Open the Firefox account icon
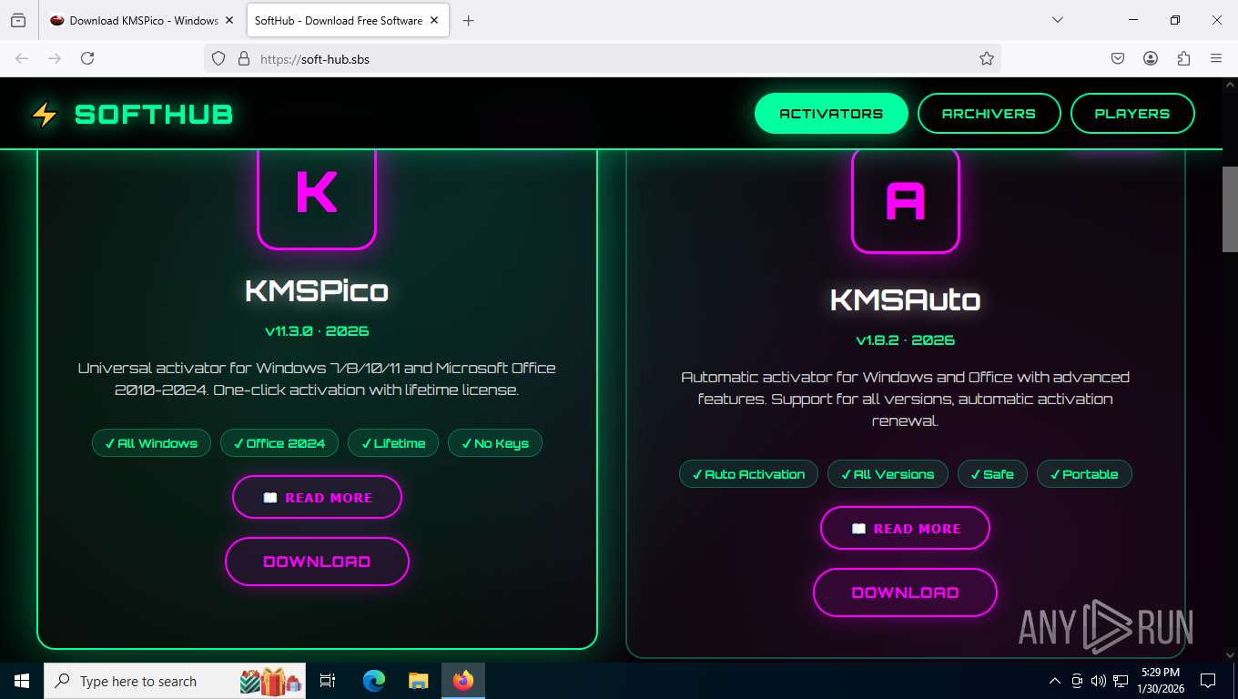The height and width of the screenshot is (699, 1238). click(1151, 58)
